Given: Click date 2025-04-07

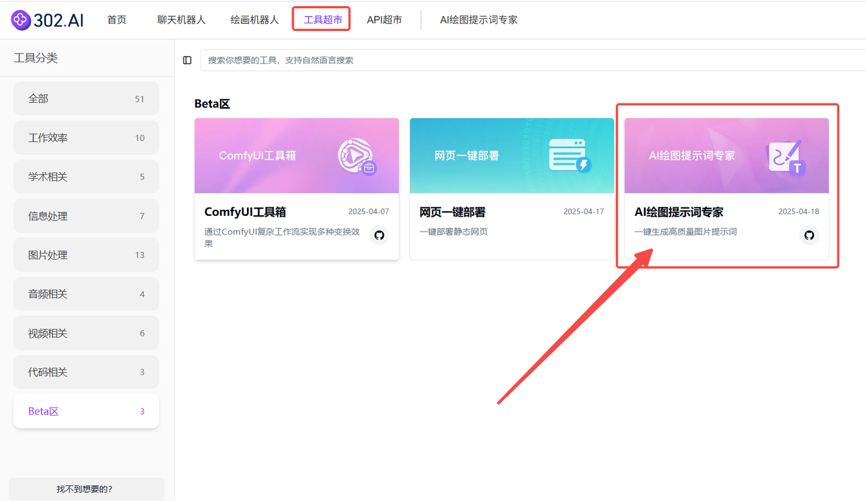Looking at the screenshot, I should click(369, 212).
